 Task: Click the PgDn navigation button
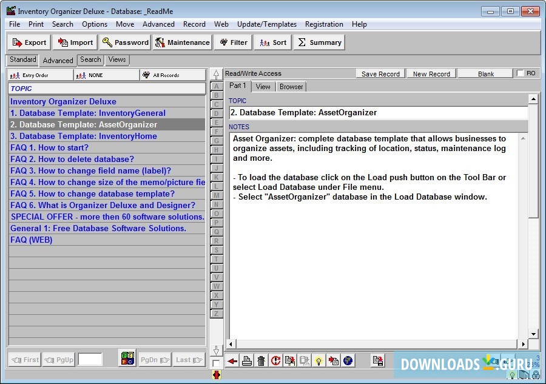[155, 360]
